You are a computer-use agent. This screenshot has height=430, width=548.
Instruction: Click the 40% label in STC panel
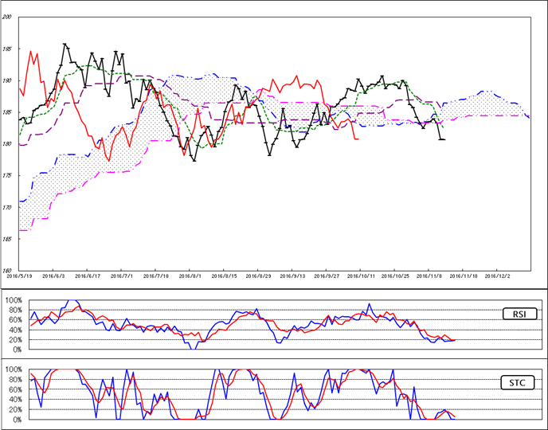(14, 400)
